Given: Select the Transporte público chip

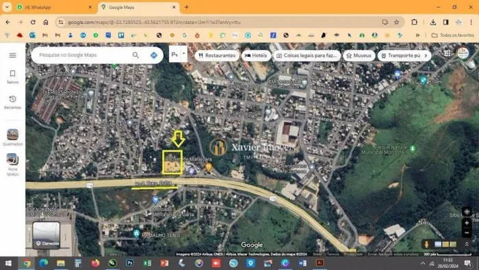Looking at the screenshot, I should pyautogui.click(x=401, y=55).
